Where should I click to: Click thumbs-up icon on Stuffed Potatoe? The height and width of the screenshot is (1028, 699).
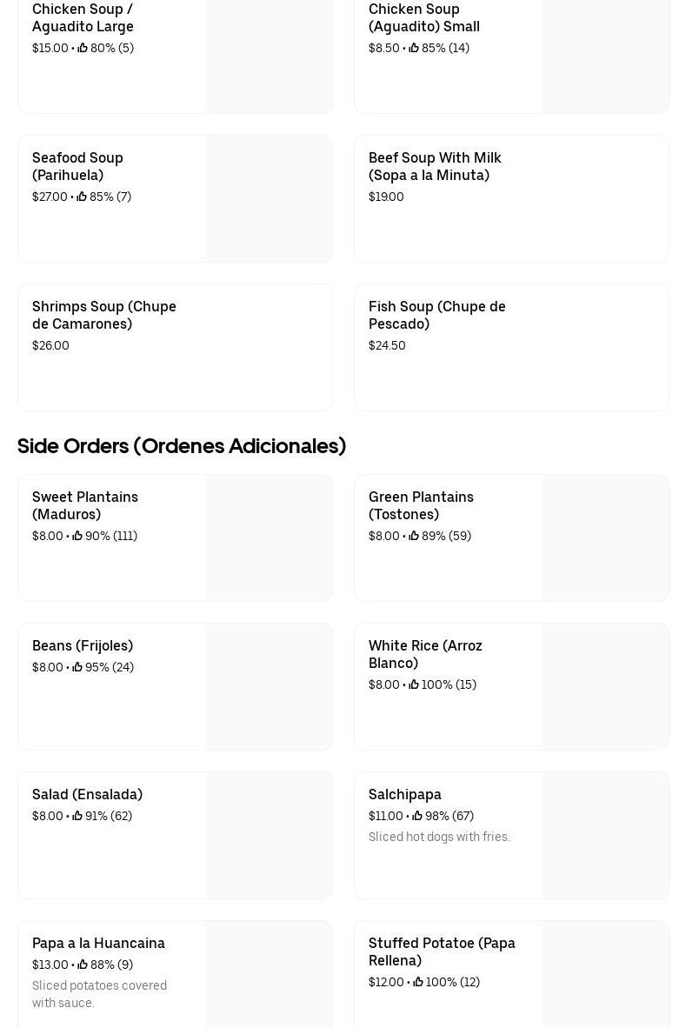coord(418,982)
